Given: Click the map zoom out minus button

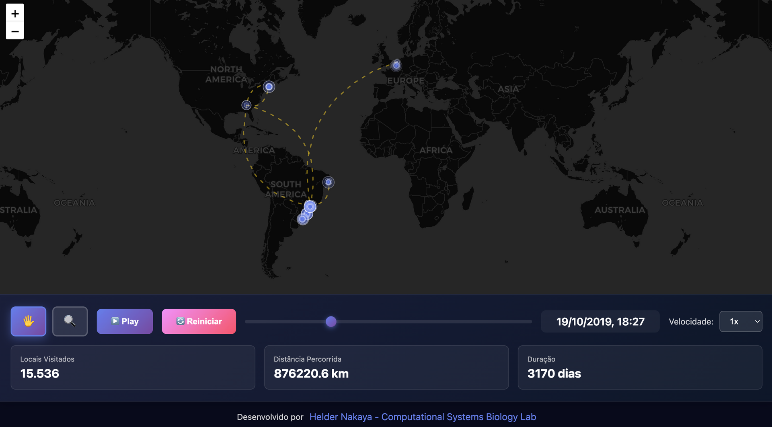Looking at the screenshot, I should 15,31.
